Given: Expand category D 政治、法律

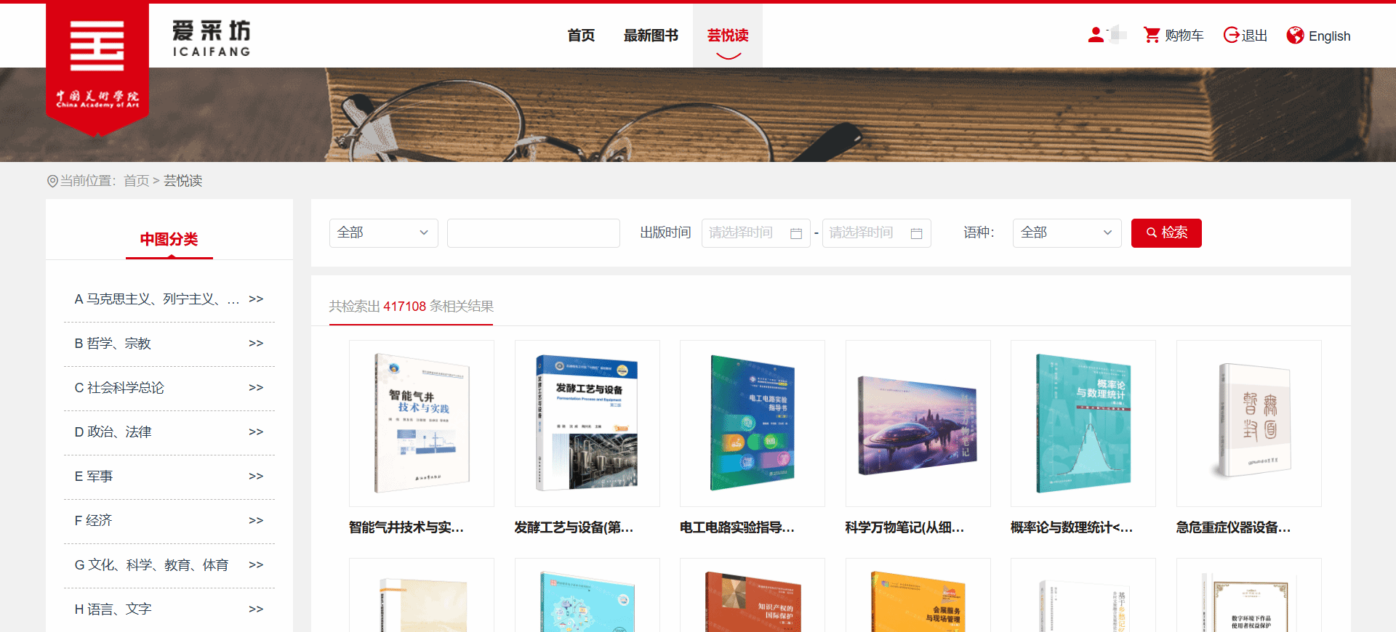Looking at the screenshot, I should point(256,432).
